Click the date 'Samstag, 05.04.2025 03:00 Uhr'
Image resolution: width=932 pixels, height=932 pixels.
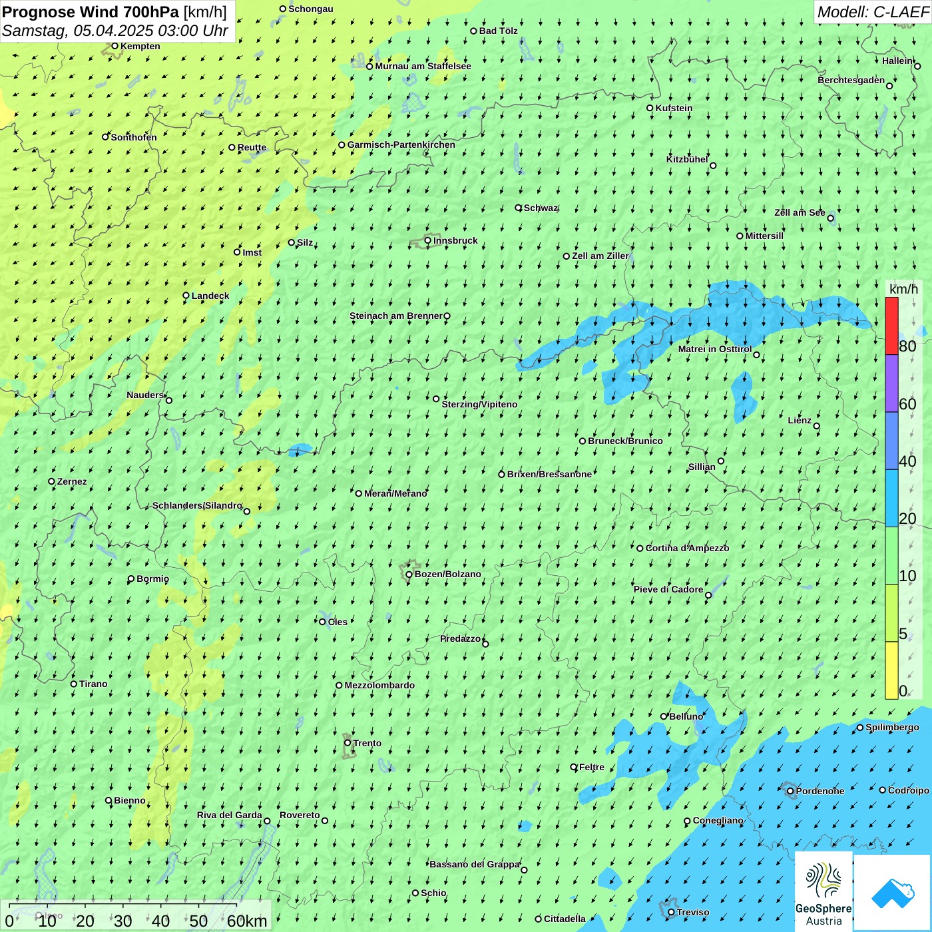point(115,31)
